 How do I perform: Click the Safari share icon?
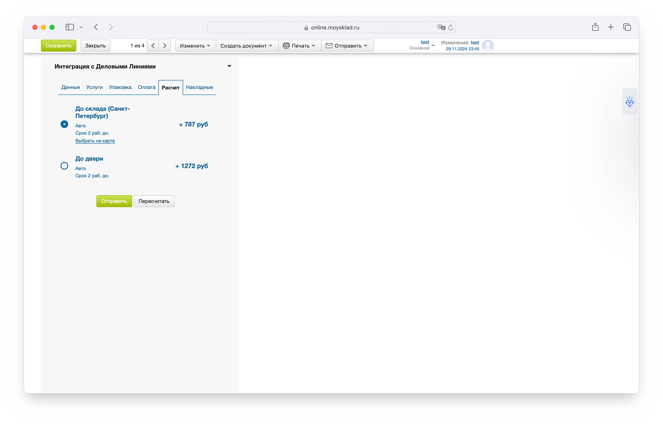pos(595,27)
